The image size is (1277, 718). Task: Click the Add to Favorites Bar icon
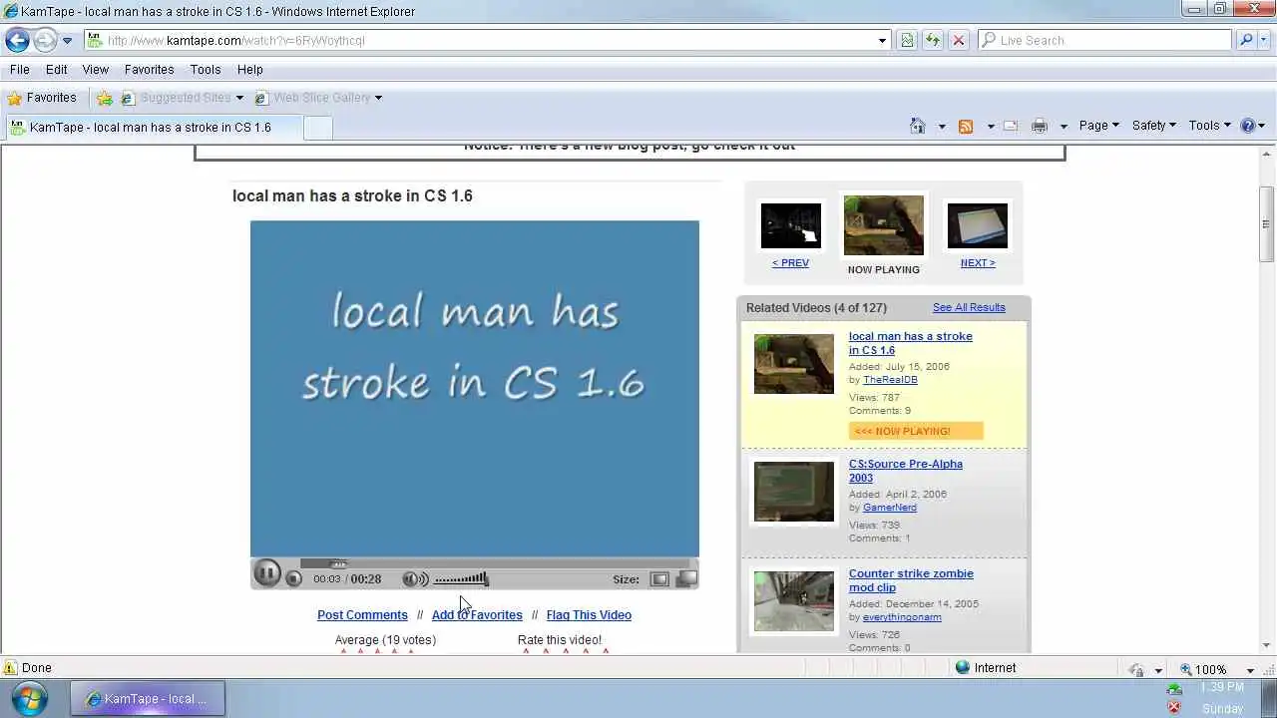[x=104, y=98]
